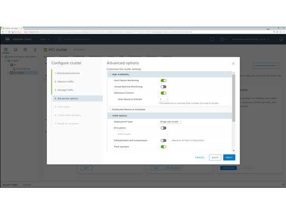Image resolution: width=286 pixels, height=214 pixels.
Task: Open the Menu dropdown in vSphere header
Action: pyautogui.click(x=45, y=39)
